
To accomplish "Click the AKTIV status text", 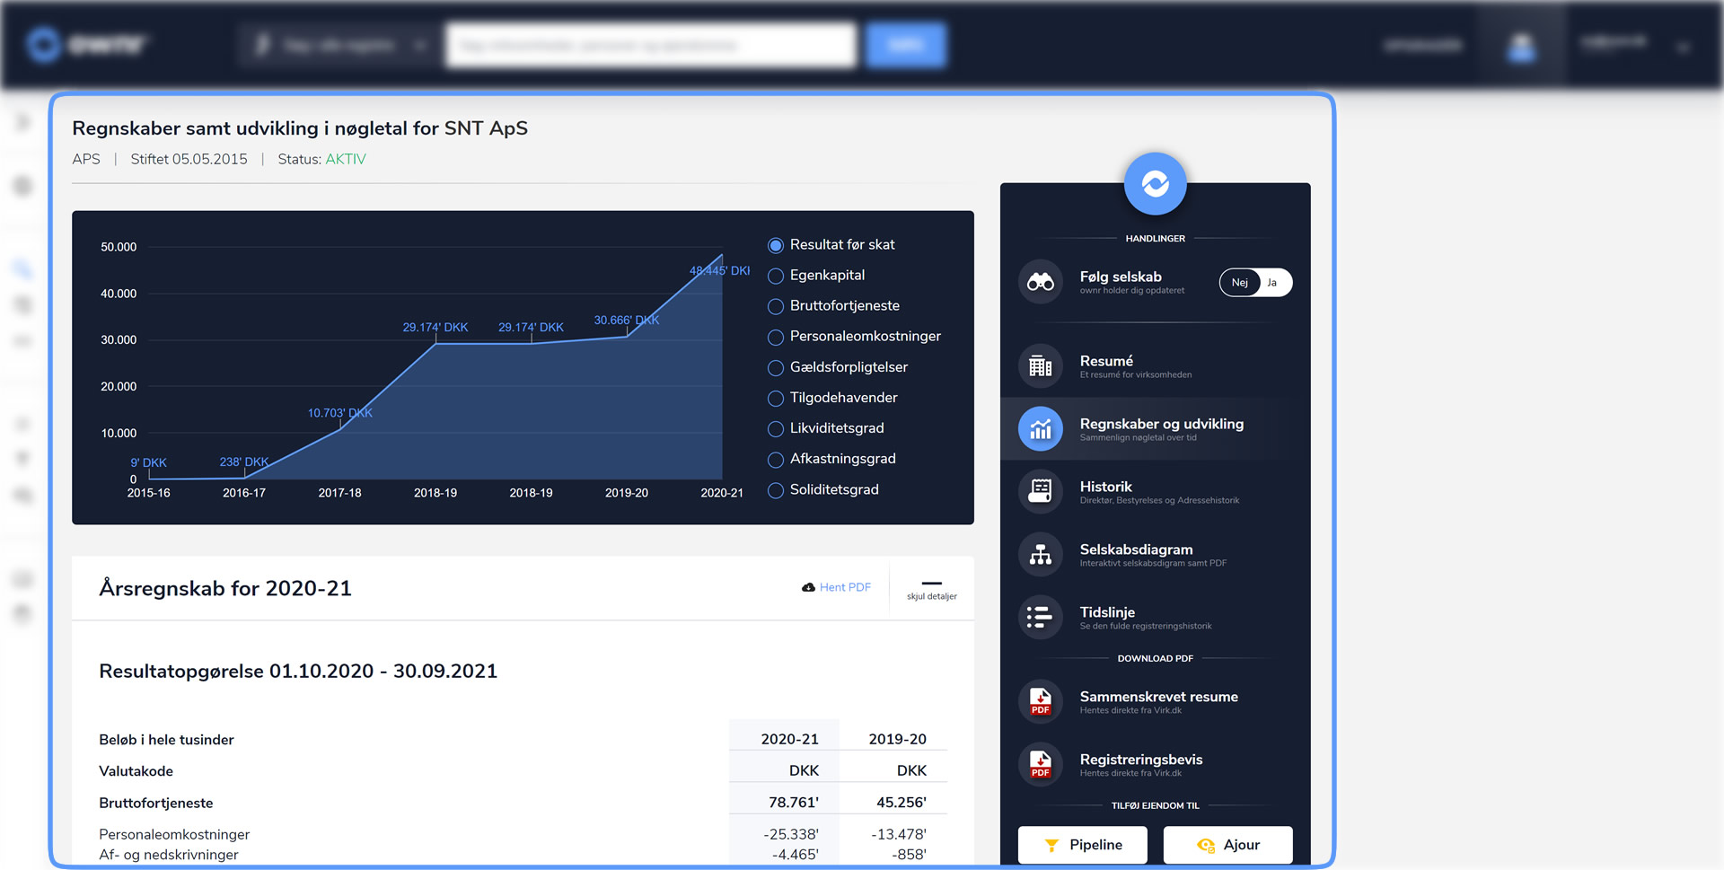I will pyautogui.click(x=346, y=159).
